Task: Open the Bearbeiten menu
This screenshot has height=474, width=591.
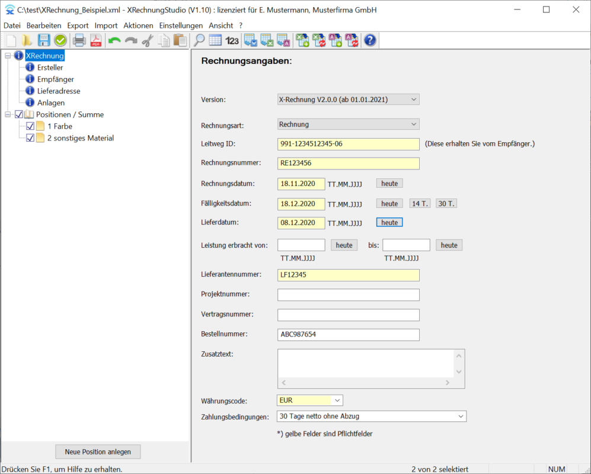Action: click(x=44, y=25)
